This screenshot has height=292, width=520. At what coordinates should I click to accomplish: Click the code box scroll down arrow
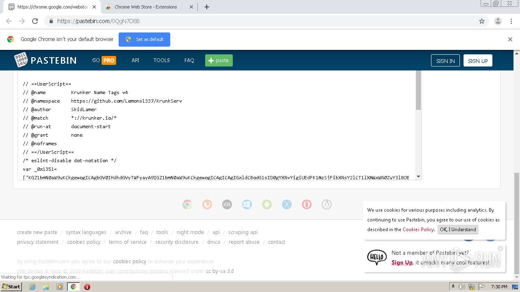[418, 177]
